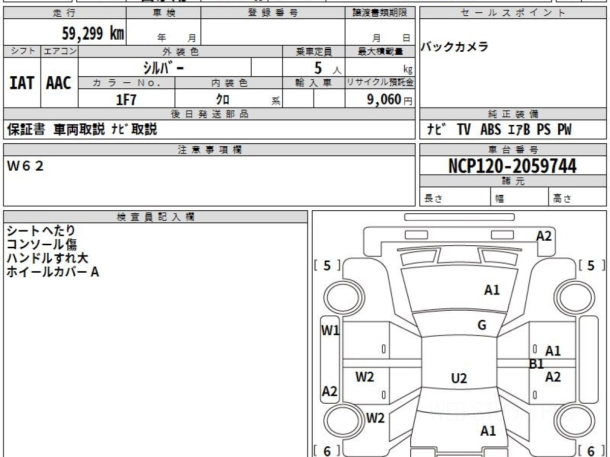Image resolution: width=610 pixels, height=457 pixels.
Task: Select the 諸元 header
Action: tap(513, 181)
